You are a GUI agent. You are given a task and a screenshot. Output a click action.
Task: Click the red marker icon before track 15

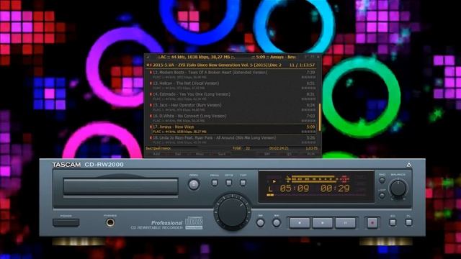tap(151, 105)
